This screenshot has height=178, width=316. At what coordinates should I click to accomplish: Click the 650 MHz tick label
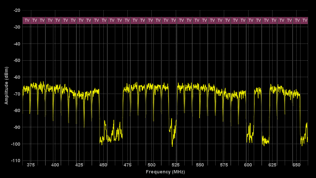pyautogui.click(x=297, y=164)
